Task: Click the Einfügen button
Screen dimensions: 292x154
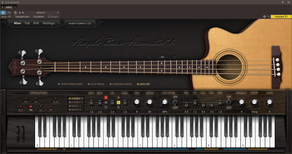Action: click(x=53, y=16)
